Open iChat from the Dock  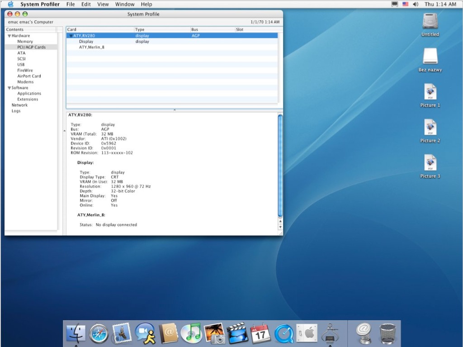click(x=145, y=333)
